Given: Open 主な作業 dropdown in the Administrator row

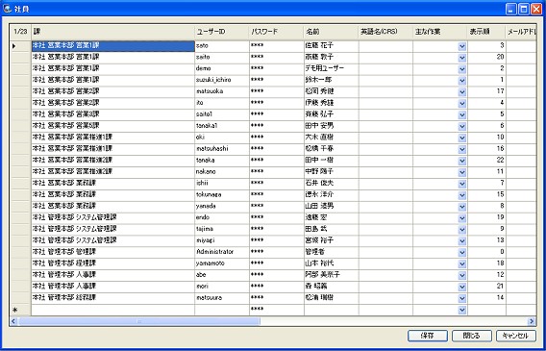Looking at the screenshot, I should click(x=462, y=253).
